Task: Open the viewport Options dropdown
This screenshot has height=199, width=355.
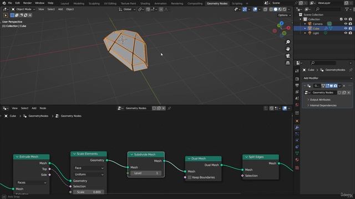Action: 284,15
